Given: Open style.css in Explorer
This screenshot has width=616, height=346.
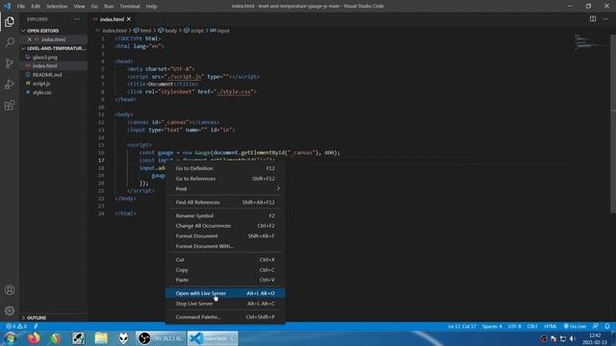Looking at the screenshot, I should point(54,92).
